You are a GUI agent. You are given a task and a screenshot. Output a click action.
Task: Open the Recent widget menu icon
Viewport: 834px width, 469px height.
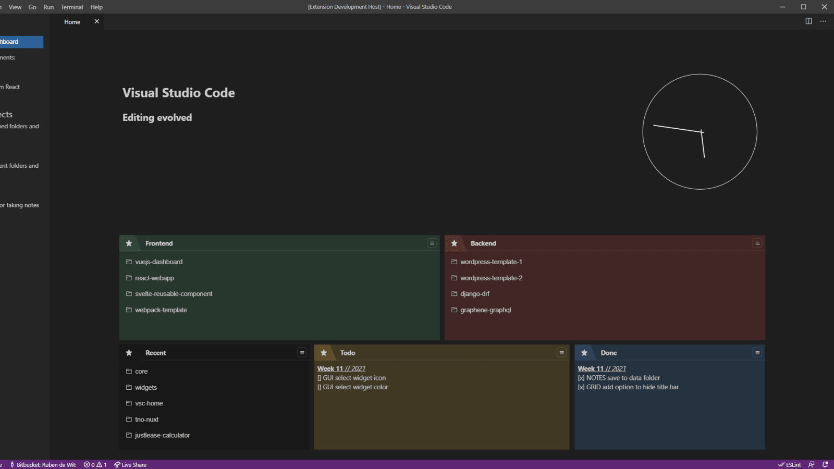point(302,353)
